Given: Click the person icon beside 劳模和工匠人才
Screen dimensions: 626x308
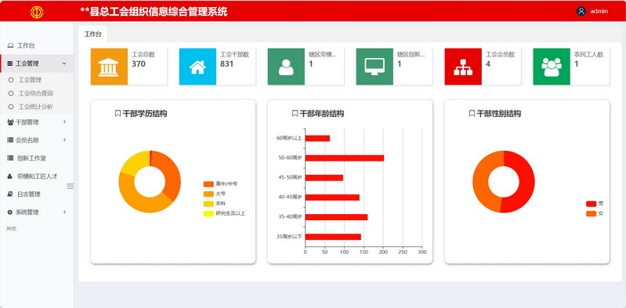Looking at the screenshot, I should pyautogui.click(x=10, y=176).
